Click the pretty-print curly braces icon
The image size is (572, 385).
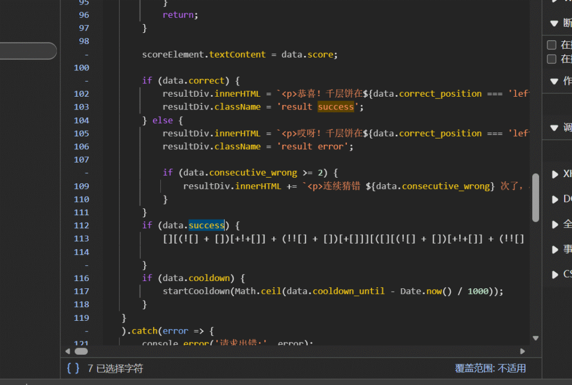click(x=73, y=368)
